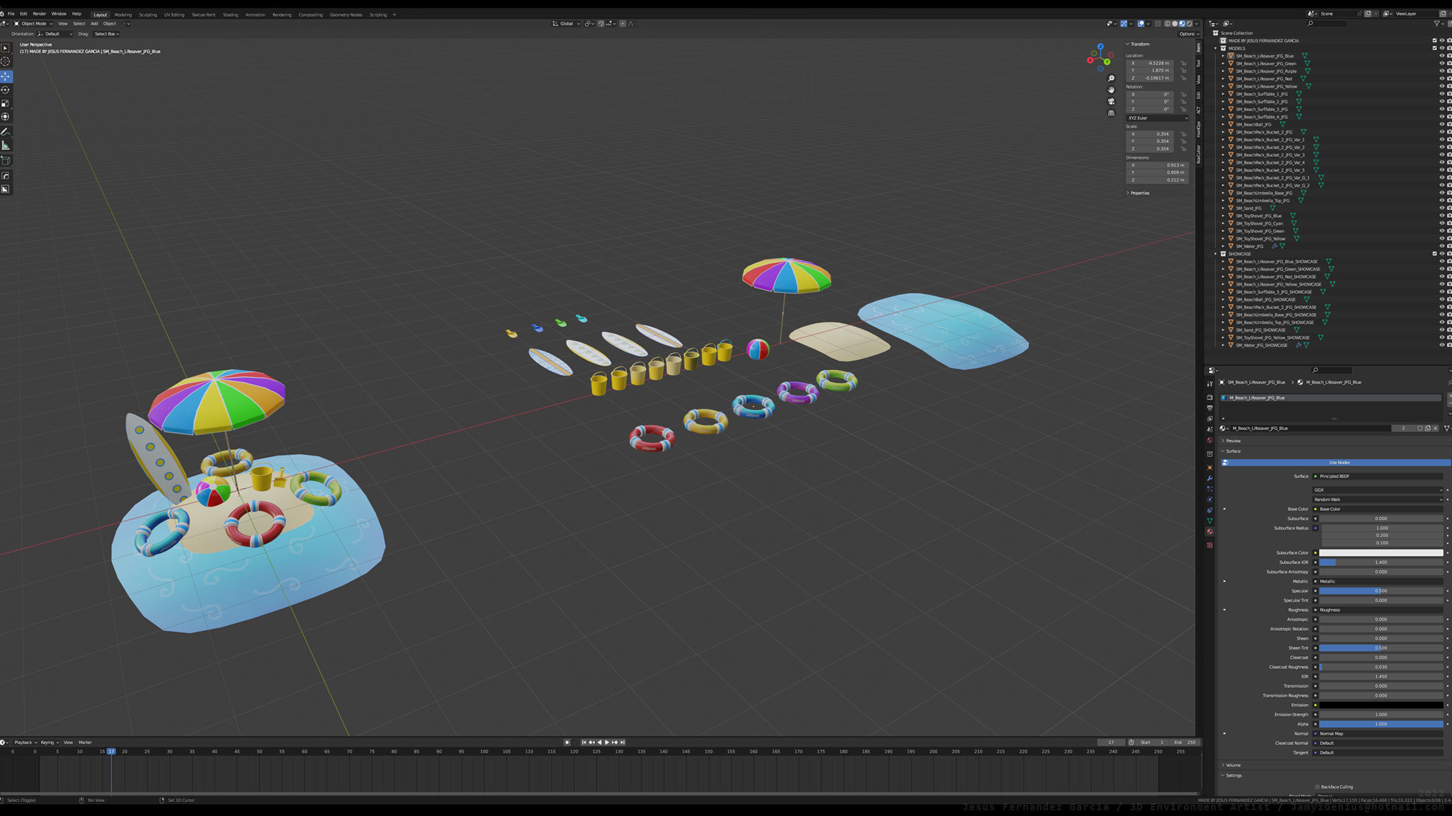1452x816 pixels.
Task: Select the Rotate tool in toolbar
Action: pos(6,90)
